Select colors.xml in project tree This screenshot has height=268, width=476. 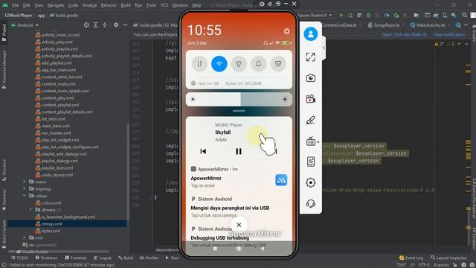pyautogui.click(x=51, y=203)
